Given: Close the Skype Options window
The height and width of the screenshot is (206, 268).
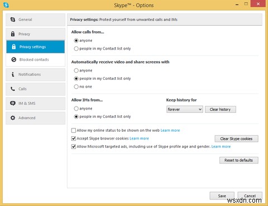Looking at the screenshot, I should pos(258,4).
